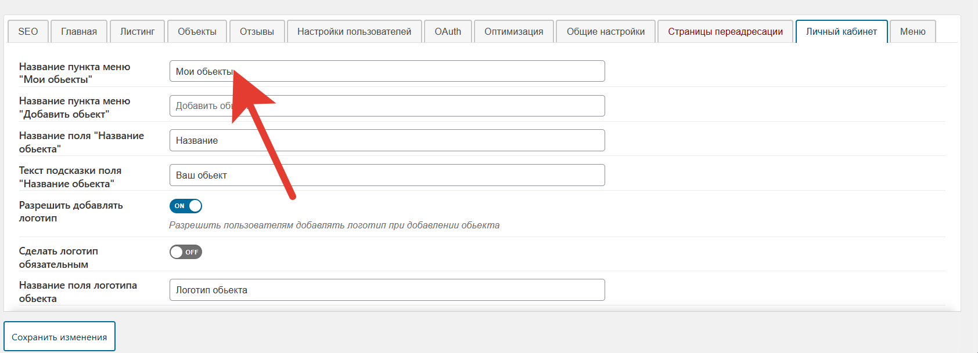Go to the Объекты tab
The image size is (978, 353).
(x=197, y=31)
